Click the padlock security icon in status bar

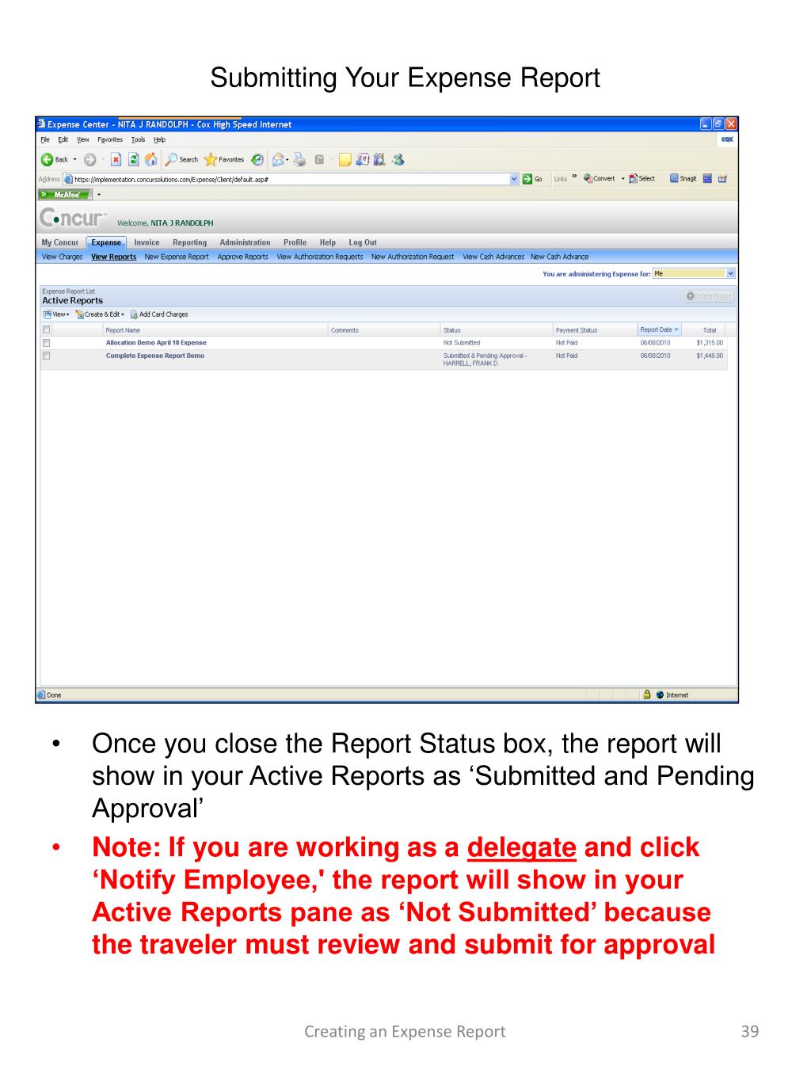tap(647, 695)
